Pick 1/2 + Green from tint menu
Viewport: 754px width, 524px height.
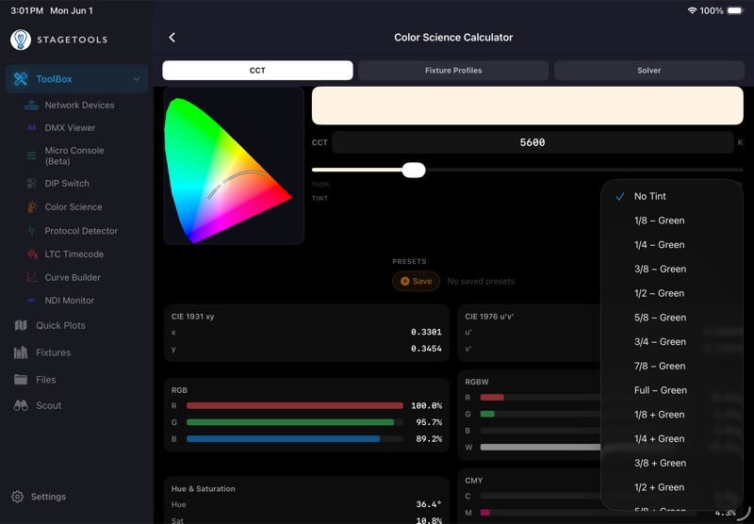pos(672,487)
